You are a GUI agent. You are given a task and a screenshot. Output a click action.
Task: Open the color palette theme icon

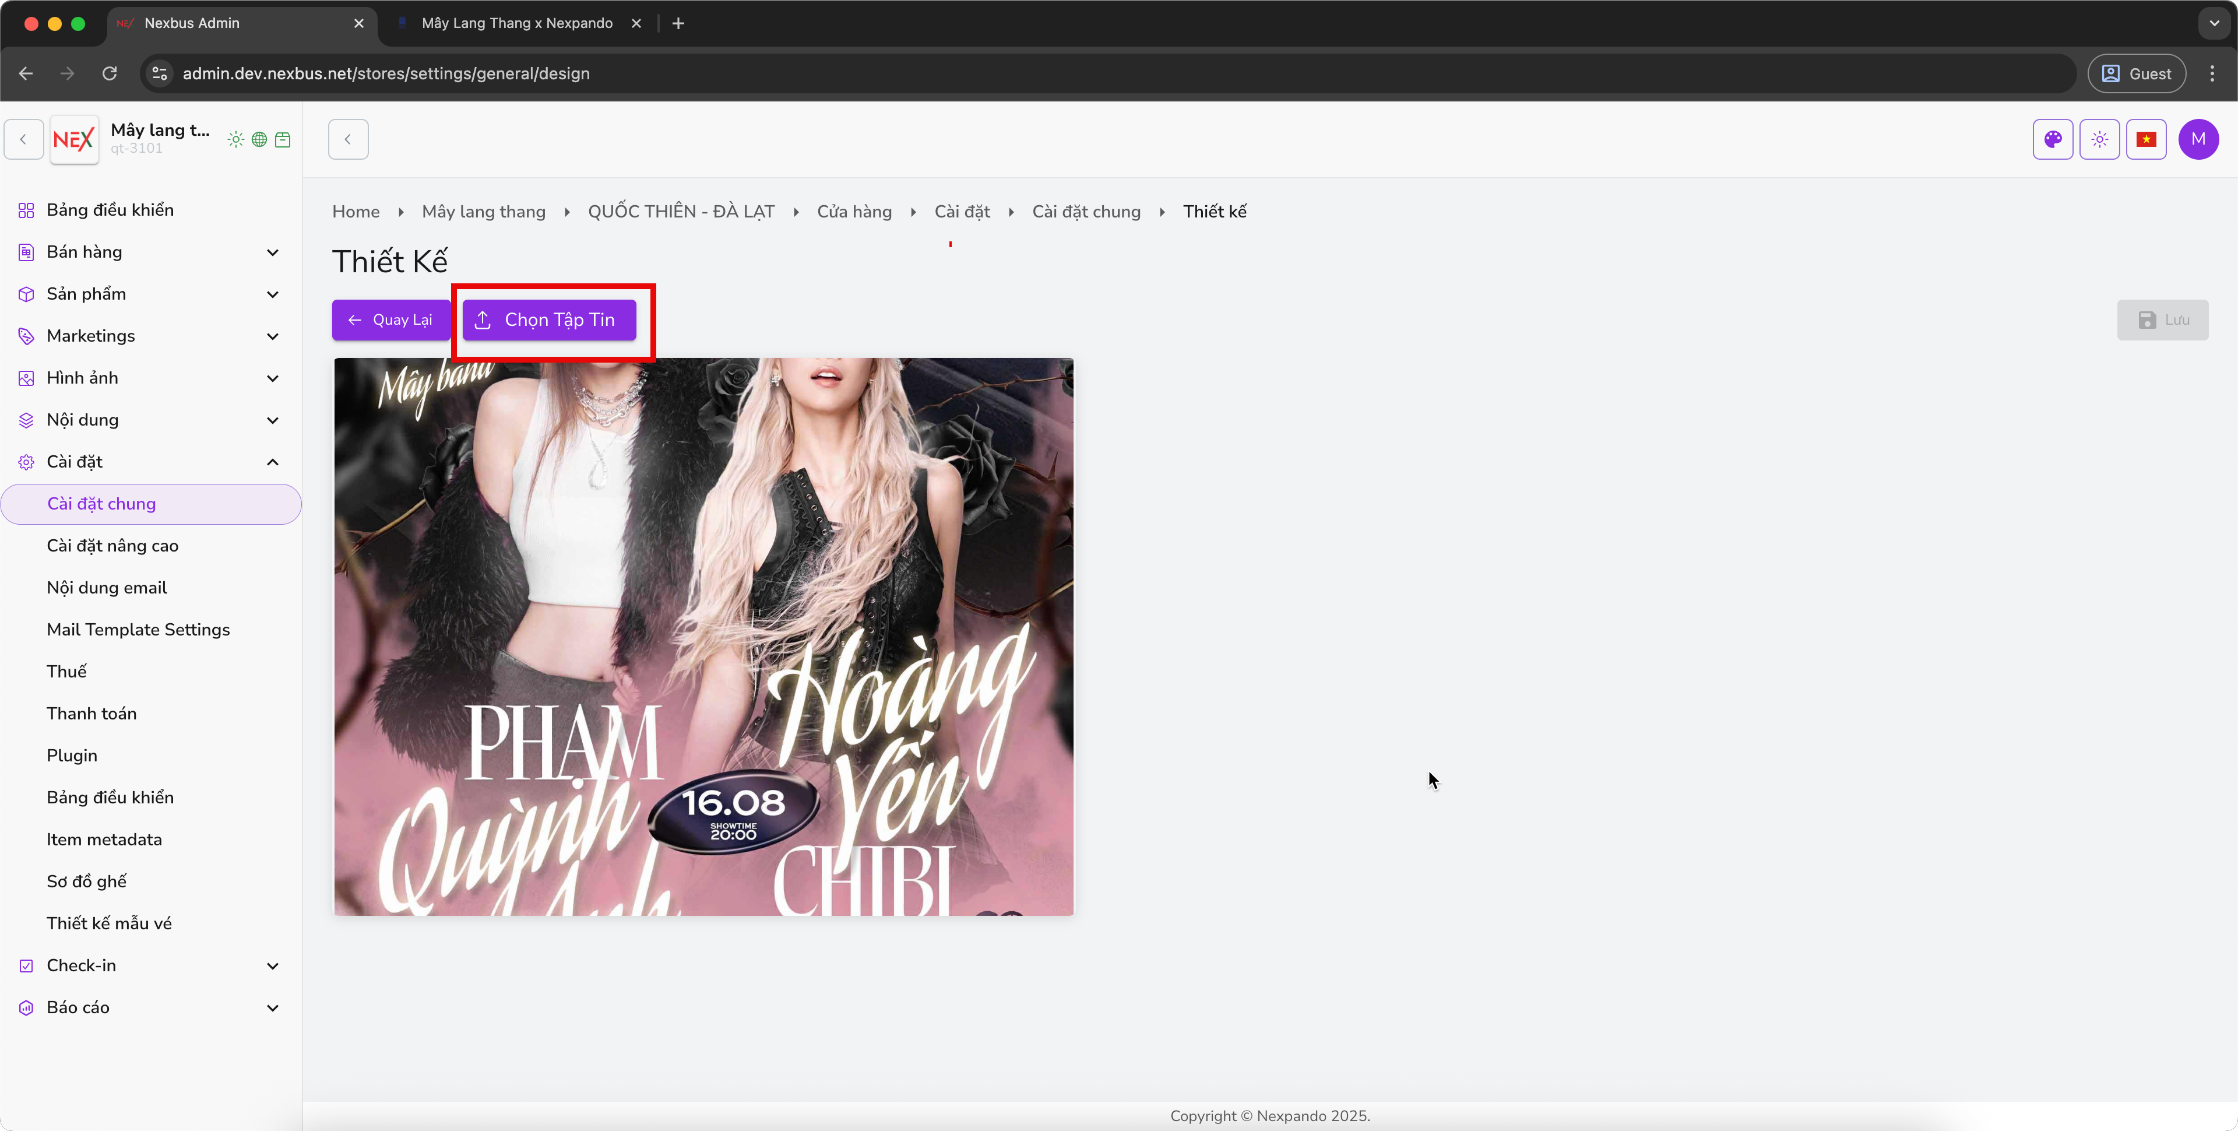2052,139
